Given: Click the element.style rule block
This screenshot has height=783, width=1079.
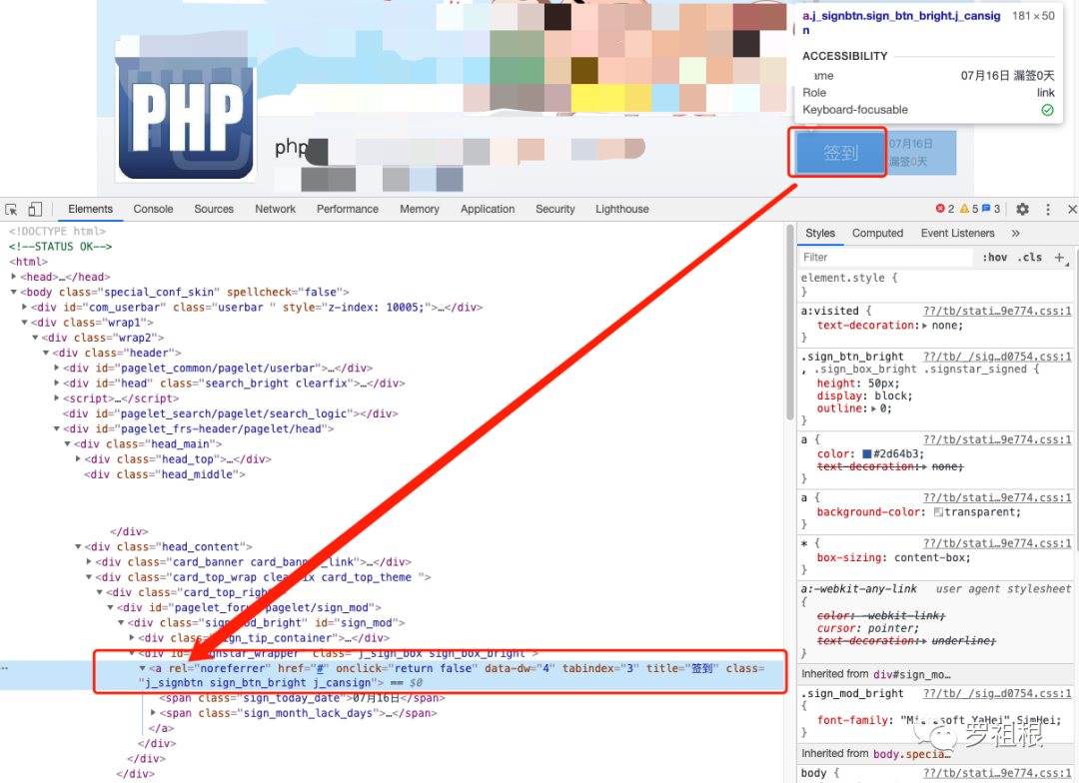Looking at the screenshot, I should 936,285.
